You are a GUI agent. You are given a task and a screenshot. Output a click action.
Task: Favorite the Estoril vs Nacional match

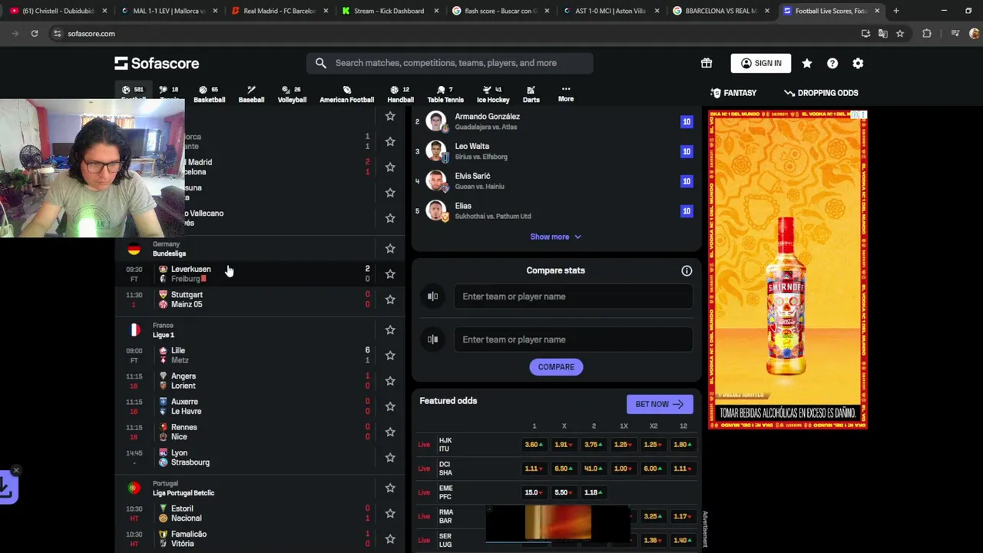click(x=390, y=514)
